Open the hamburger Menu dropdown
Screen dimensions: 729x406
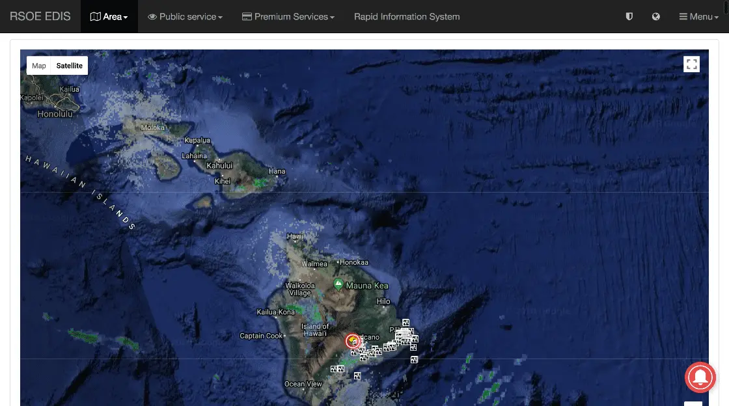tap(699, 17)
